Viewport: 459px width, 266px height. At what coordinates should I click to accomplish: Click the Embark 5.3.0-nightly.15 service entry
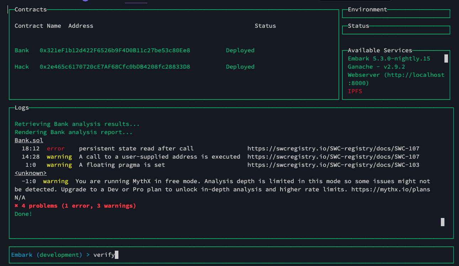(389, 58)
